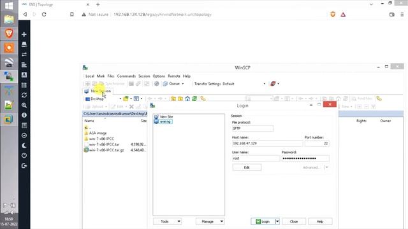Open EVE sidebar Nodes icon
The height and width of the screenshot is (229, 408).
[24, 45]
